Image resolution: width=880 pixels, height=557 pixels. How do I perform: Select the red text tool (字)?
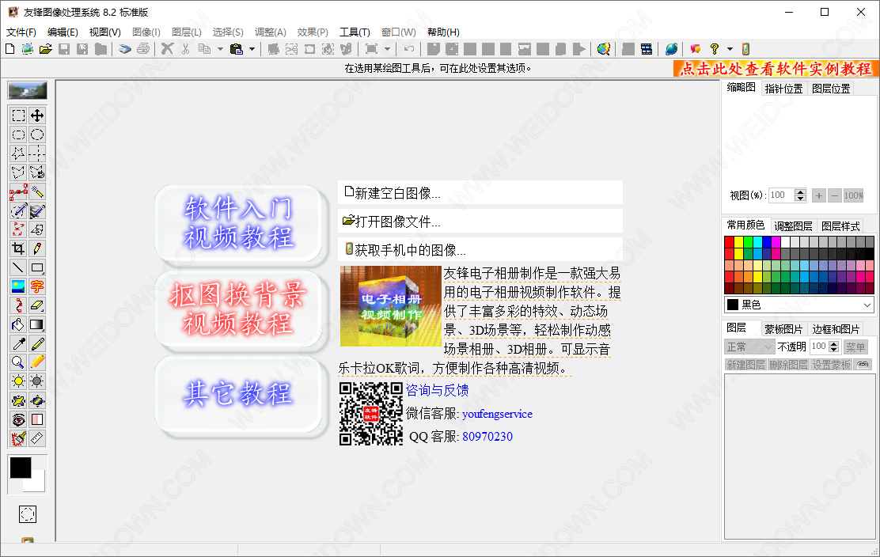[37, 286]
